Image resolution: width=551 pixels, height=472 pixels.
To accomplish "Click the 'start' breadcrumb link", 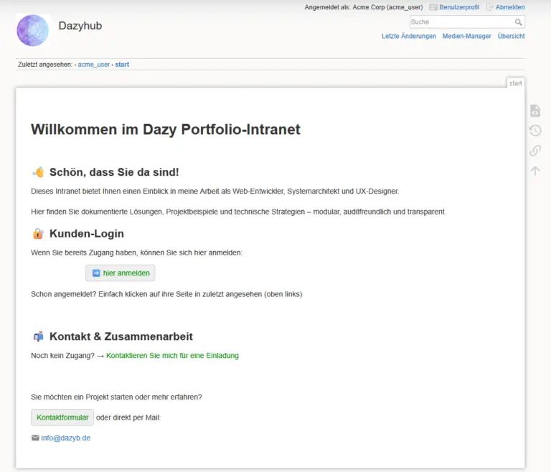I will pyautogui.click(x=122, y=65).
